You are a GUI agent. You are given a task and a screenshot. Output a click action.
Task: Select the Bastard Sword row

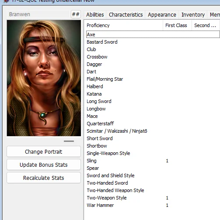pos(153,42)
